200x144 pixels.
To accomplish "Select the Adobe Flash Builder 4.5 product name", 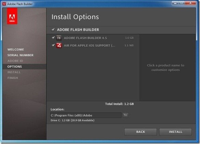I will pos(85,38).
